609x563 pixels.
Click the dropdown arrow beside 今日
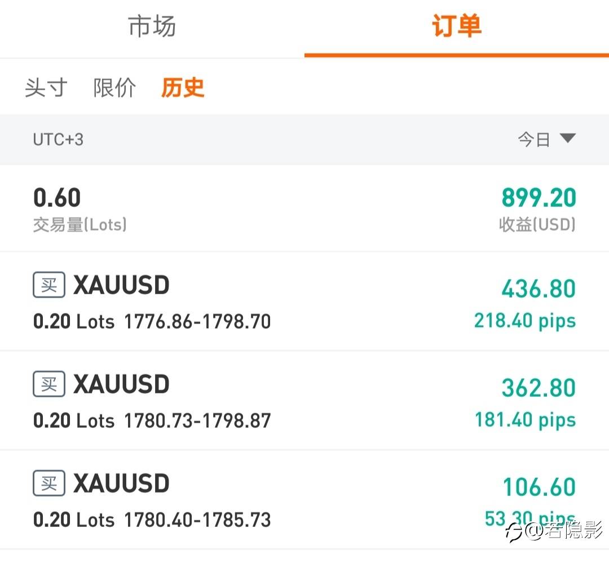click(567, 138)
